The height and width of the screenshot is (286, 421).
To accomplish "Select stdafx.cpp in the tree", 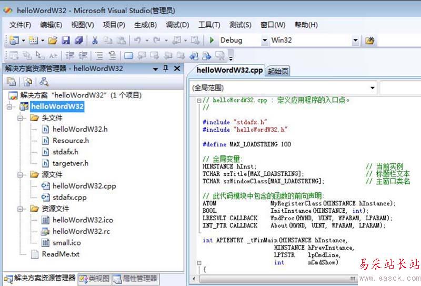I will [x=69, y=198].
